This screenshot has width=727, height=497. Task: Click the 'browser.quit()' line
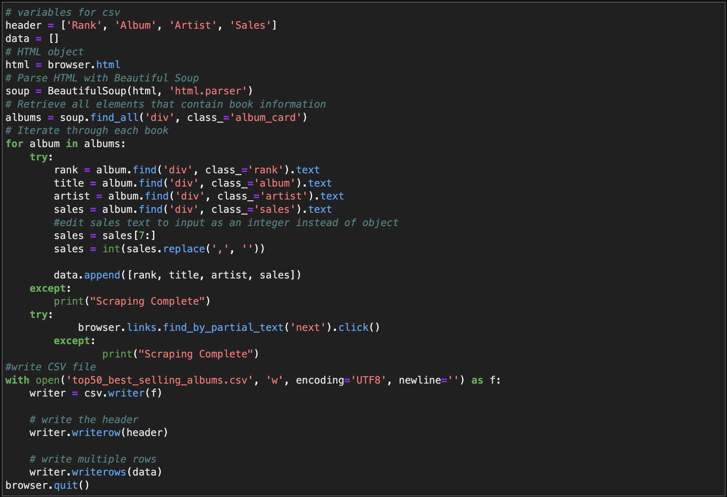point(47,486)
